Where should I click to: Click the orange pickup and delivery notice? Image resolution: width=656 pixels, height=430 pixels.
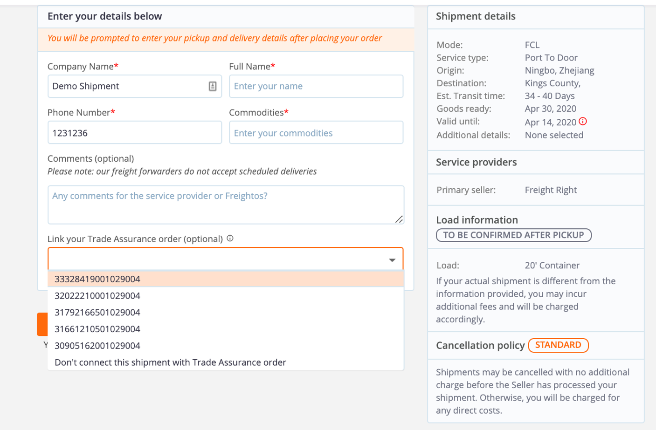tap(214, 38)
